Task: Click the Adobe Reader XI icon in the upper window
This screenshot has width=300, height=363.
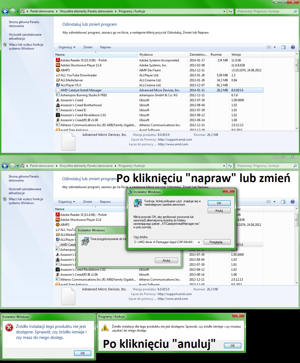Action: tap(58, 60)
